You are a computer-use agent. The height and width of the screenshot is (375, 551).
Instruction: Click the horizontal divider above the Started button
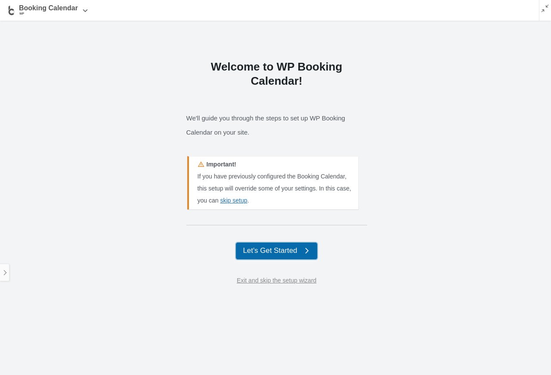276,225
